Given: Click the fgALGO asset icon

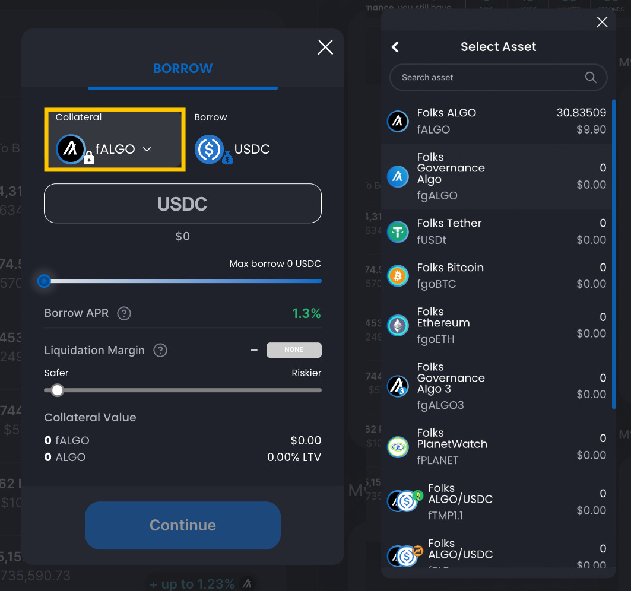Looking at the screenshot, I should 398,176.
